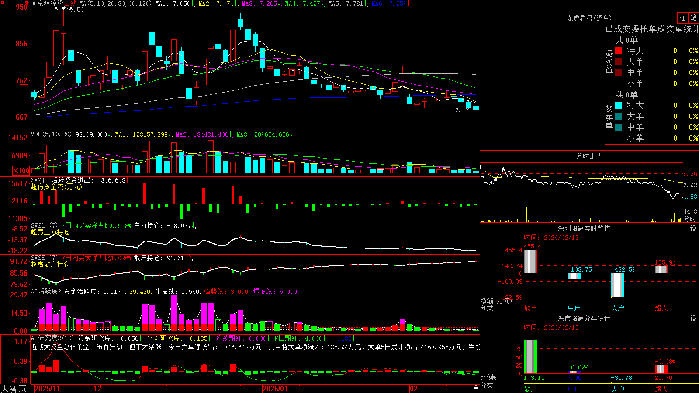Open the MA(5,10,20,30,60,120) indicator parameters

pyautogui.click(x=115, y=3)
